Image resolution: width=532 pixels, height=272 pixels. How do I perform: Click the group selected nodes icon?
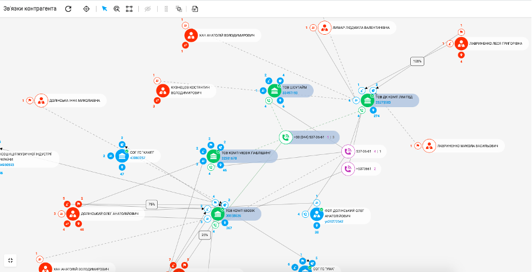coord(179,9)
